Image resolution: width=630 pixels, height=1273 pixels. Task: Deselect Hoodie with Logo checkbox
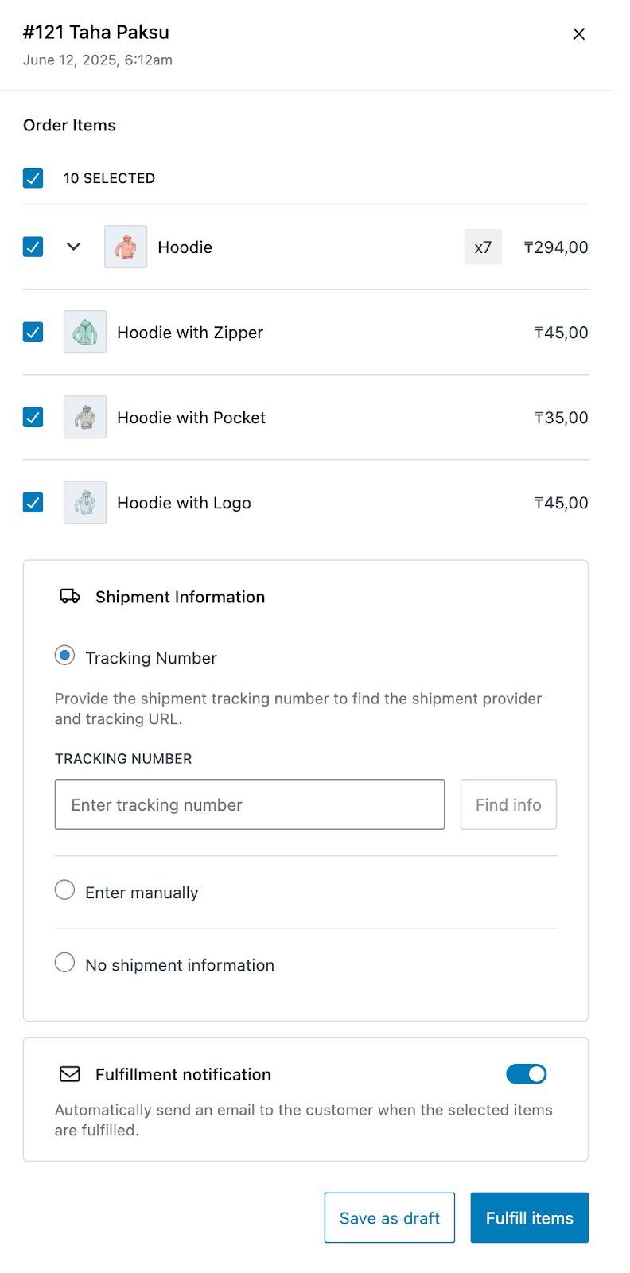tap(33, 502)
